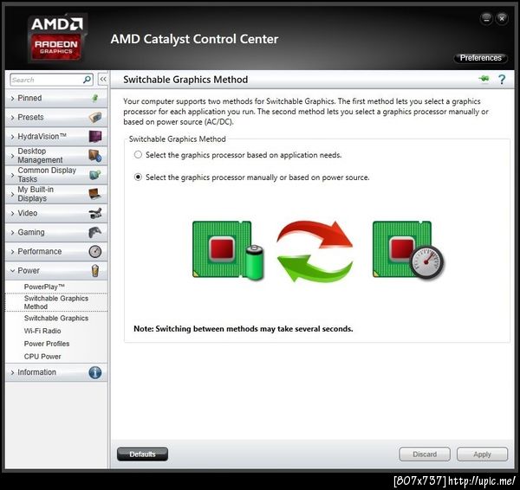Click the Performance gauge icon

(95, 251)
